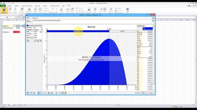This screenshot has width=197, height=110.
Task: Click the round blue icon below Static Value
Action: 28,41
